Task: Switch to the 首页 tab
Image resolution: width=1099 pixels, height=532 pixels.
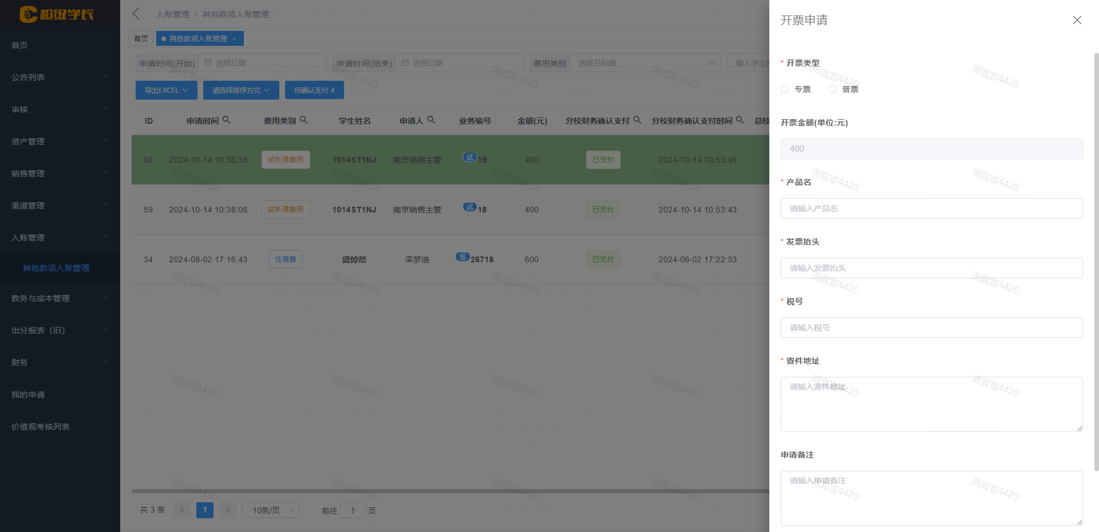Action: pos(141,38)
